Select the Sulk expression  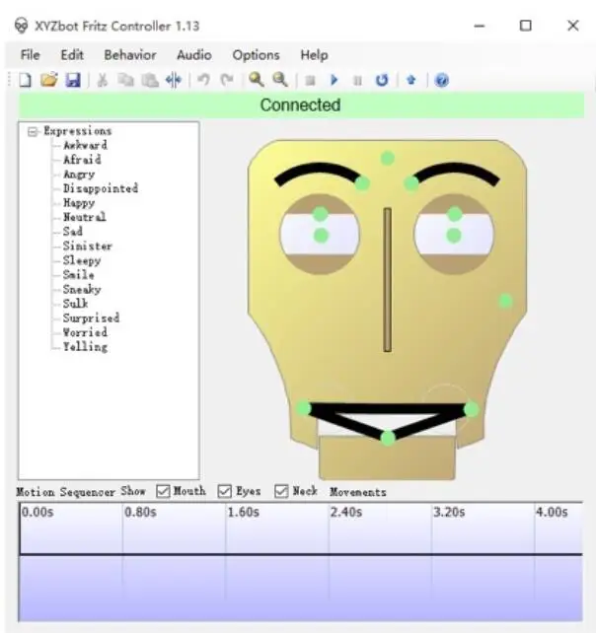(76, 304)
